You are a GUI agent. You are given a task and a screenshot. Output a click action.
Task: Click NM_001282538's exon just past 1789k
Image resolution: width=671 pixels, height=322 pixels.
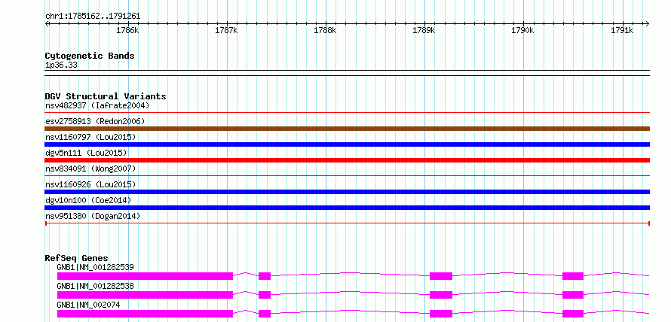pyautogui.click(x=441, y=295)
